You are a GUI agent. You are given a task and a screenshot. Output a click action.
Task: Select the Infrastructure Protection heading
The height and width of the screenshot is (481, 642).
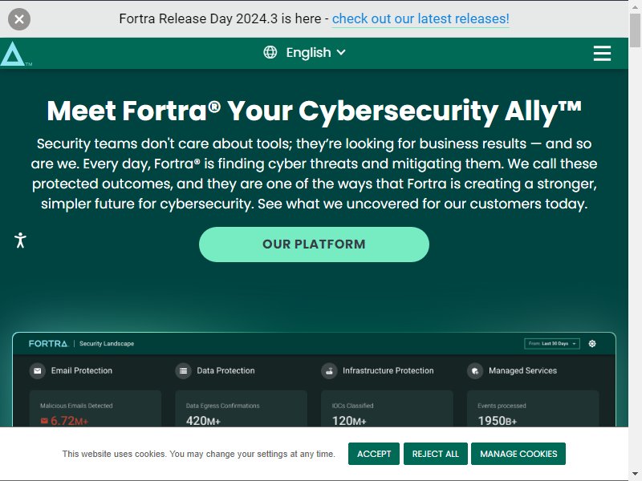[x=388, y=370]
